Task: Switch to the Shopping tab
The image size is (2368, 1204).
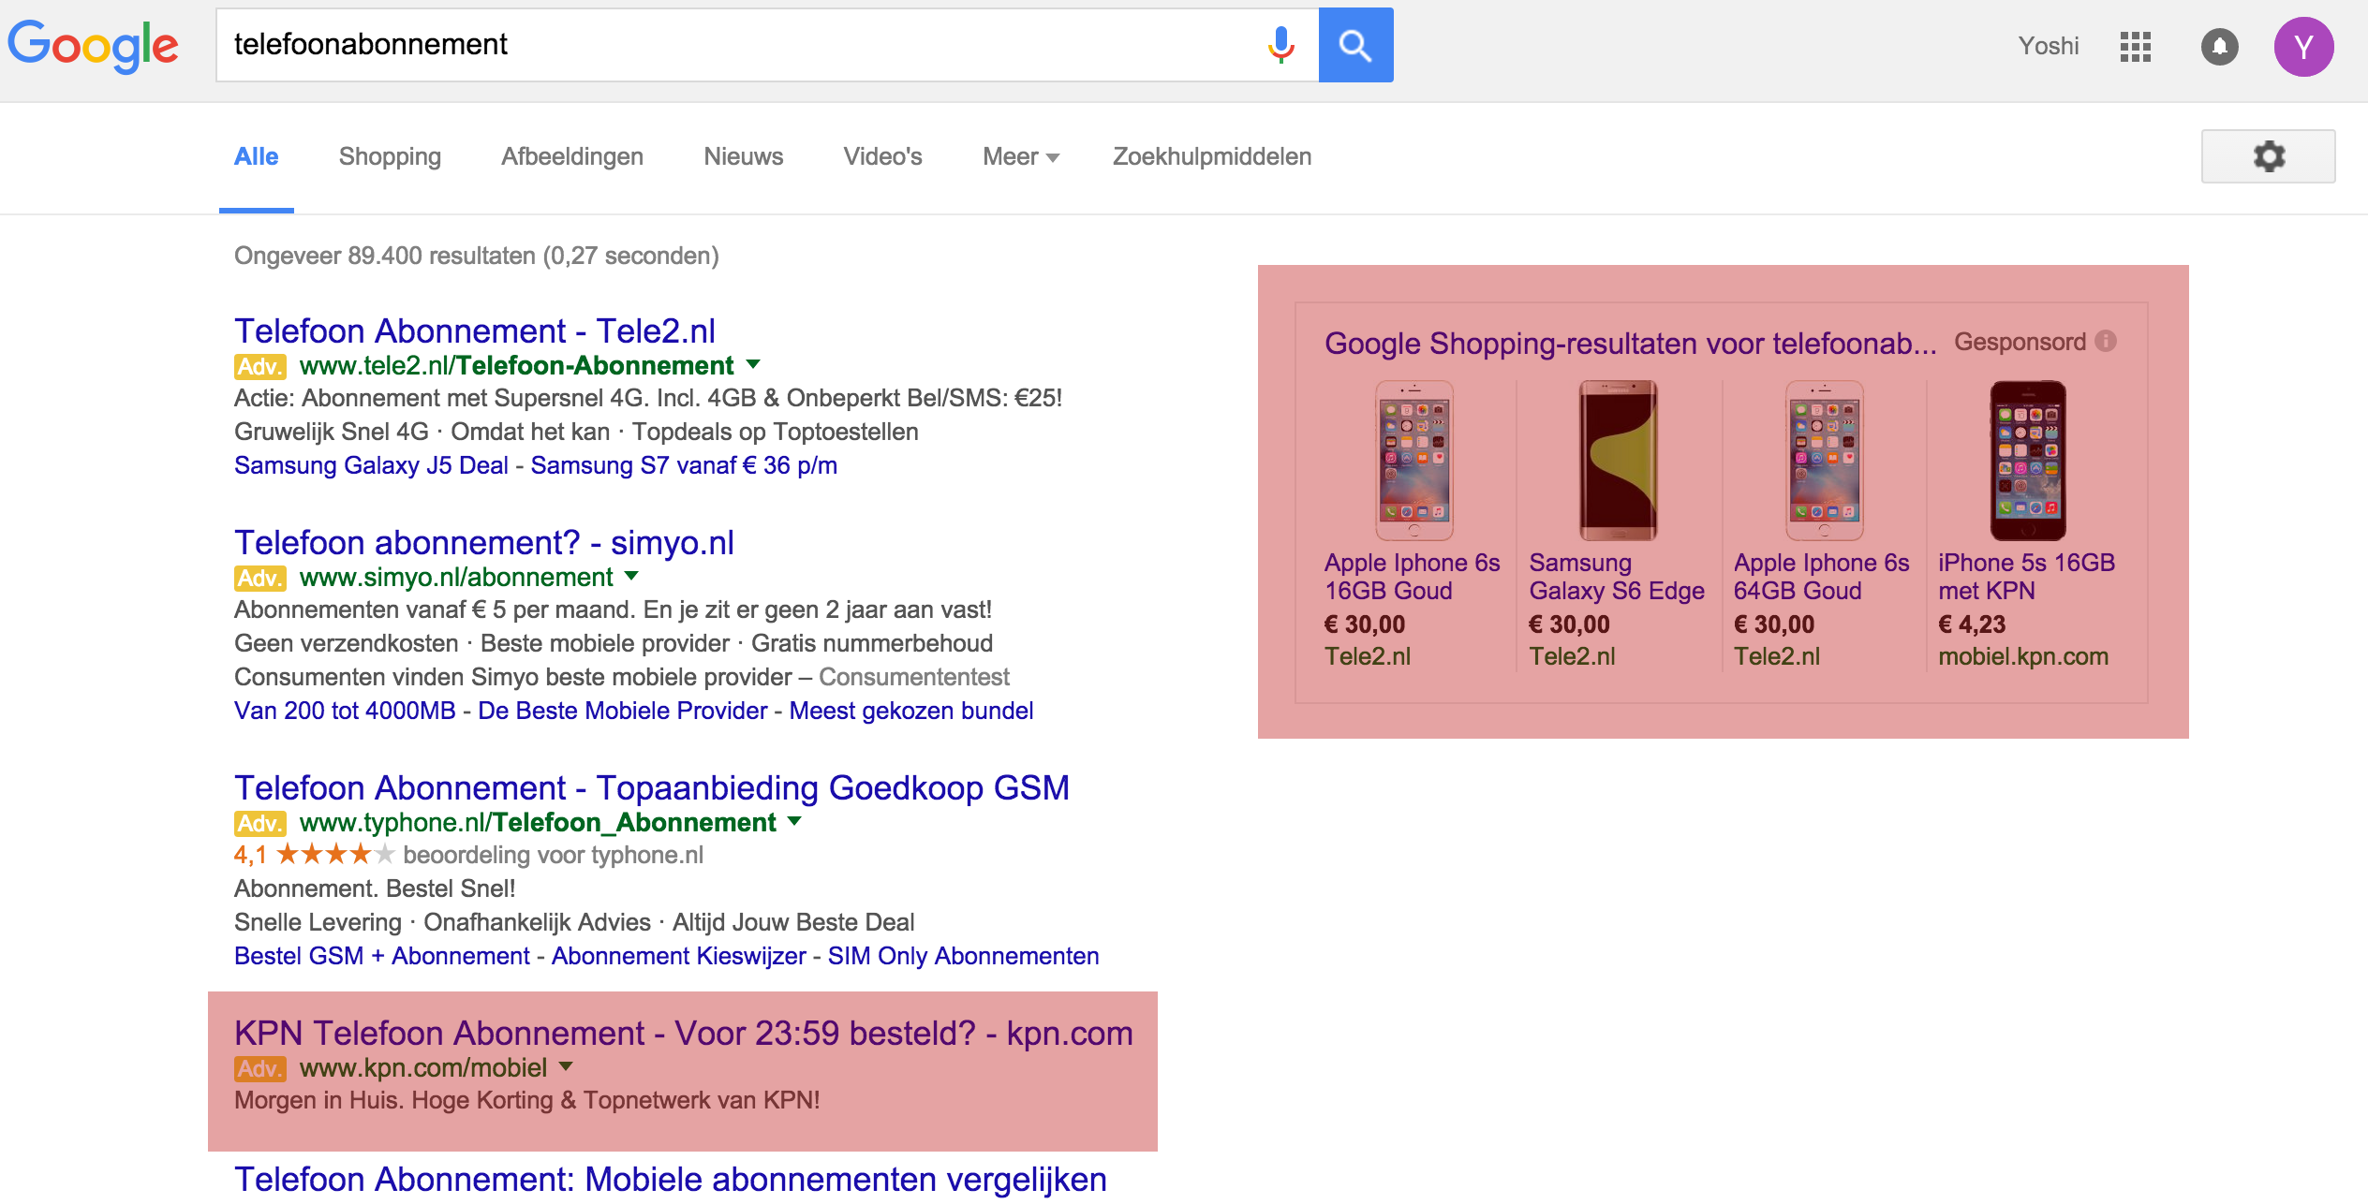Action: point(390,156)
